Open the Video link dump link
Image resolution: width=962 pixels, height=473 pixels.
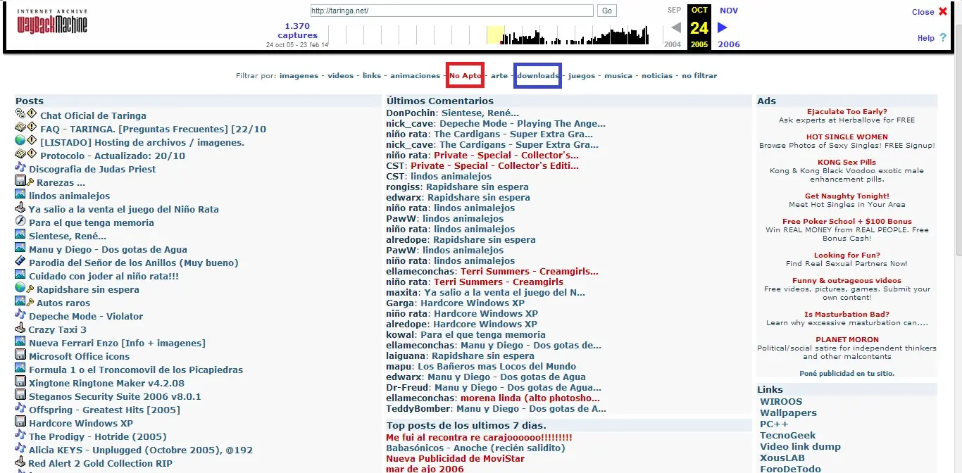point(800,446)
